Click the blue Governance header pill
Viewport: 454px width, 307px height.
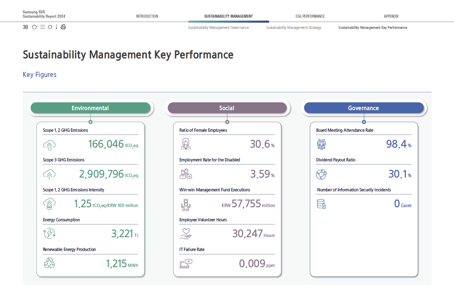pos(363,108)
